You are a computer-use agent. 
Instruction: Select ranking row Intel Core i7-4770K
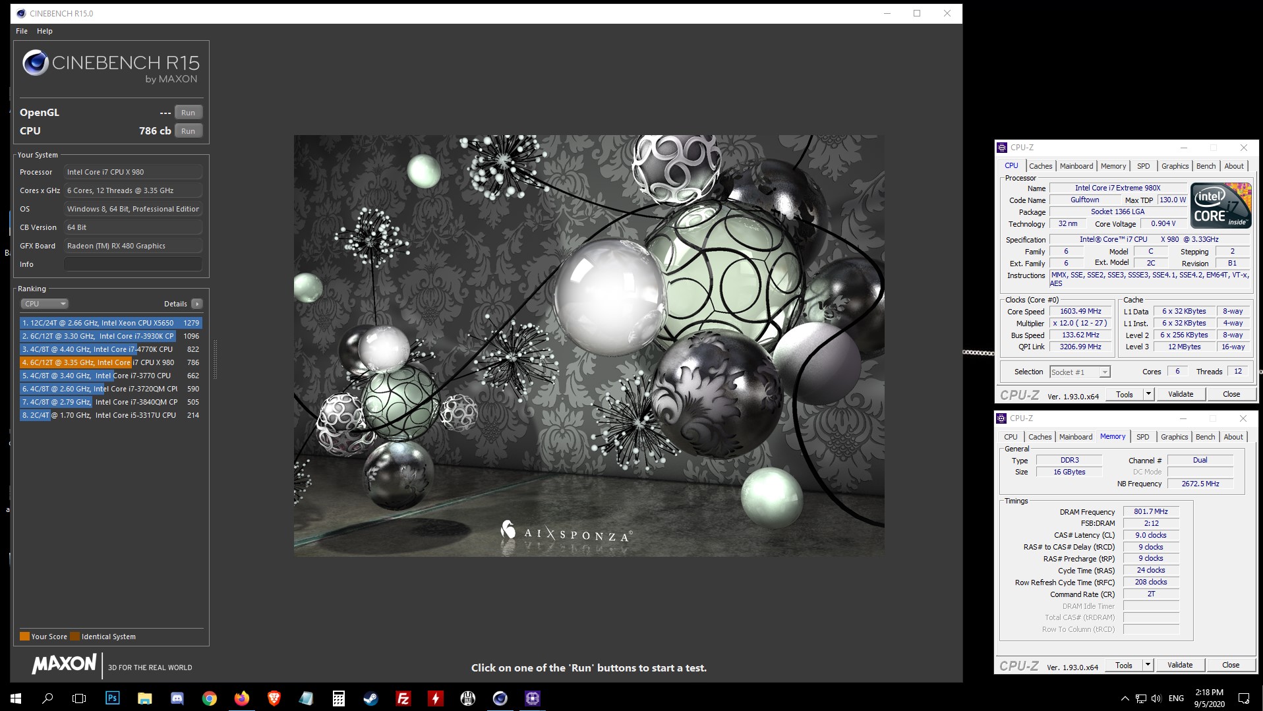(x=111, y=349)
